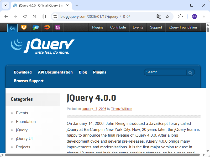This screenshot has width=210, height=157.
Task: View site information icon in address bar
Action: [55, 16]
